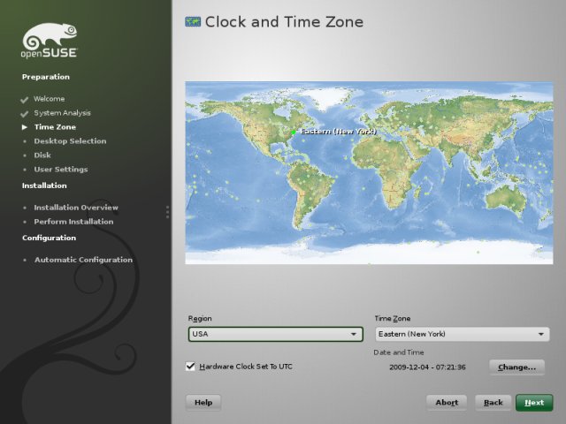Select Automatic Configuration step in sidebar
566x424 pixels.
pyautogui.click(x=83, y=260)
